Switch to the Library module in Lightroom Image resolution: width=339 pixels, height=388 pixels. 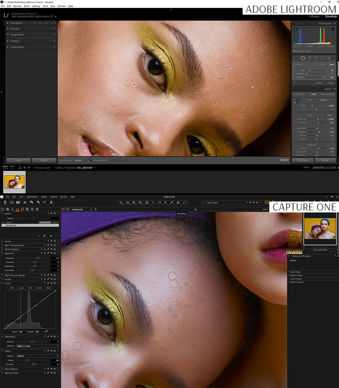coord(314,16)
